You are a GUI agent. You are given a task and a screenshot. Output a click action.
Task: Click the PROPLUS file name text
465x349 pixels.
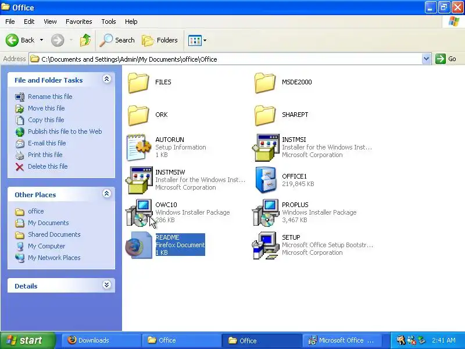click(x=295, y=205)
